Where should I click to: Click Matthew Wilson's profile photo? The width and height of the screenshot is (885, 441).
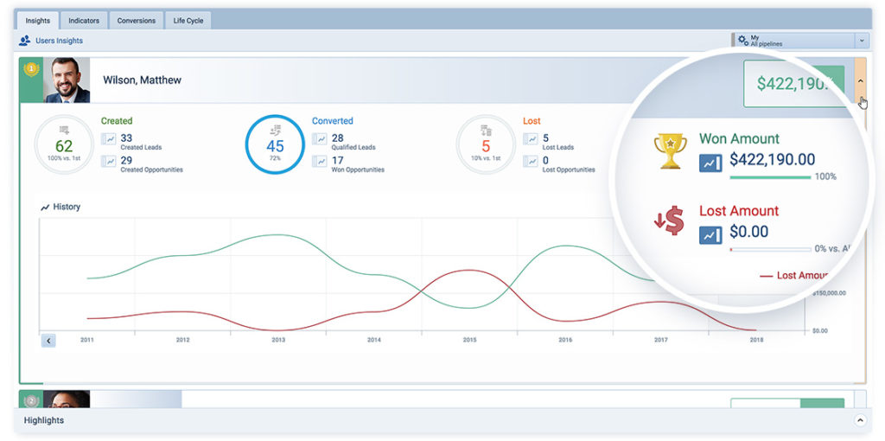click(67, 80)
